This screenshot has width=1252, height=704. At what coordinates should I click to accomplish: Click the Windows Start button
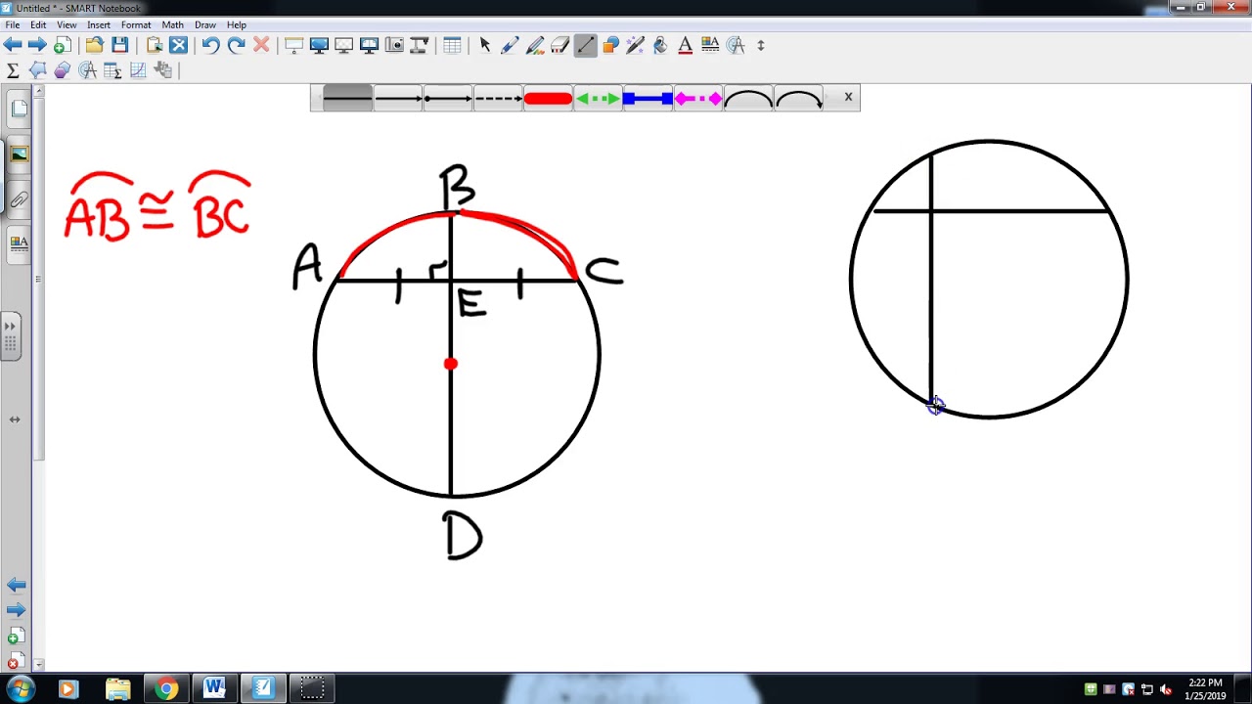(x=21, y=688)
